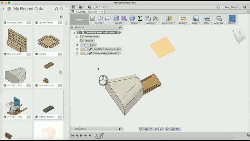The height and width of the screenshot is (141, 250).
Task: Search in the data panel
Action: 62,9
